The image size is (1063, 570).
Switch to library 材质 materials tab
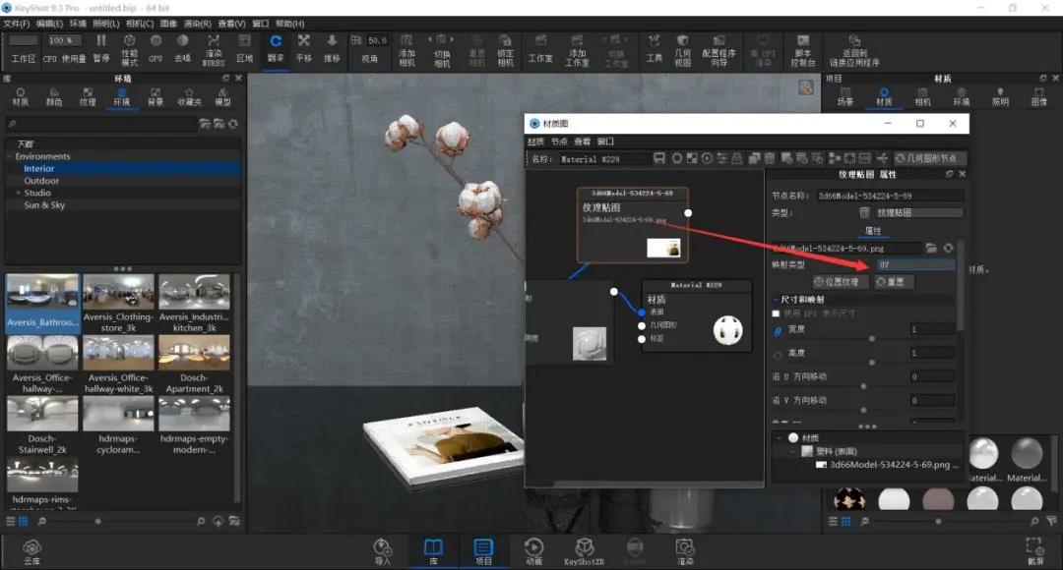pos(21,97)
